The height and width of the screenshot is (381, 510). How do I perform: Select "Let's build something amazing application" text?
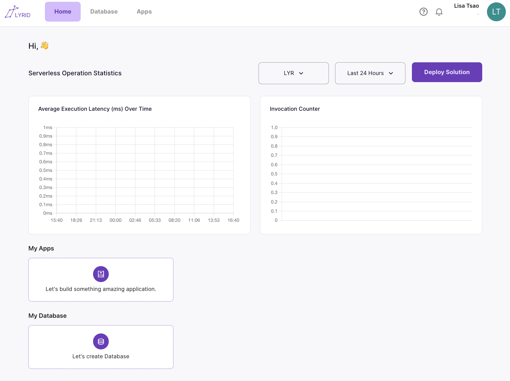click(x=101, y=289)
